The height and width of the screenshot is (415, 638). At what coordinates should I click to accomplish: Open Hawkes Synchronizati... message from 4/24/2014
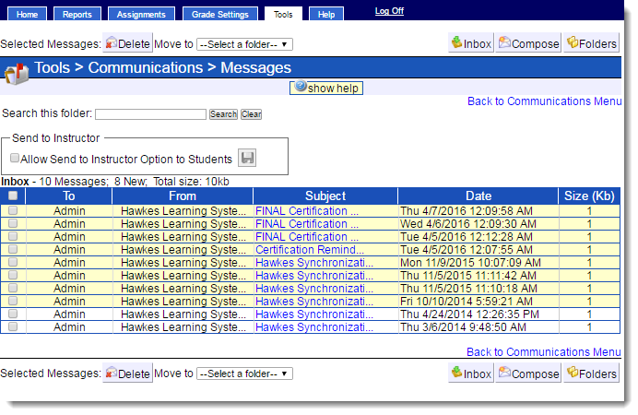(314, 314)
